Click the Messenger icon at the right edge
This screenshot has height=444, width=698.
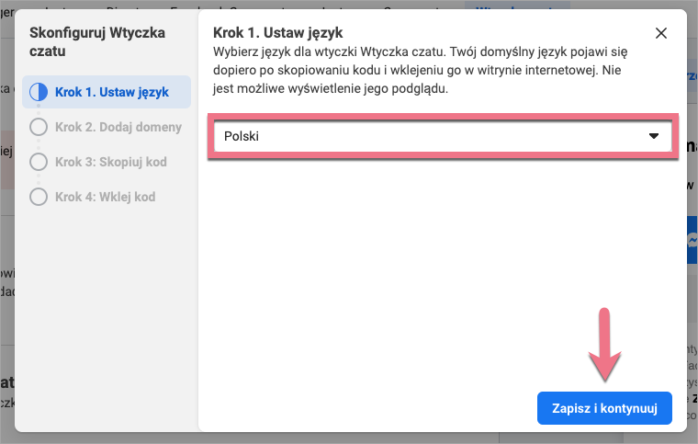point(692,241)
